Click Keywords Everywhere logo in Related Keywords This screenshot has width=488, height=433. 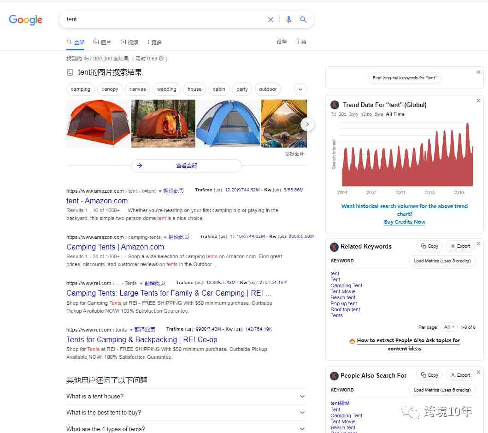[334, 247]
